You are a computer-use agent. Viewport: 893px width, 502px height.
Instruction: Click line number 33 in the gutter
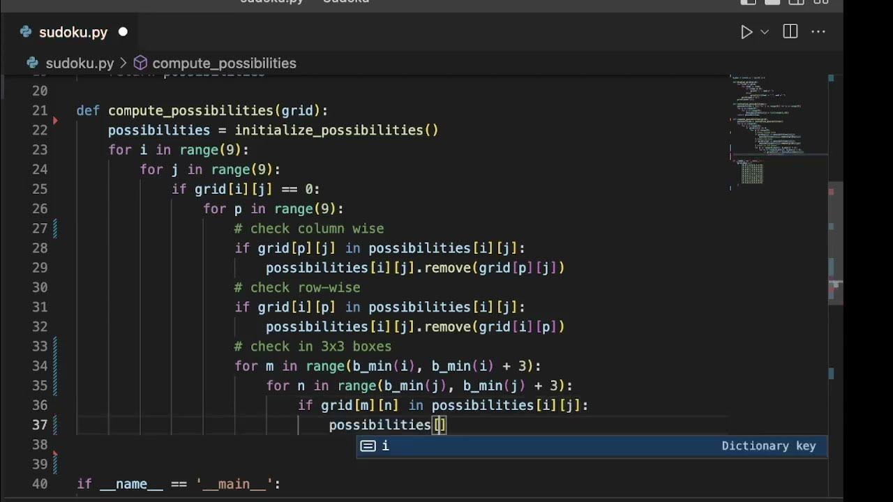[40, 347]
